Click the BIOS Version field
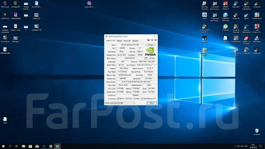 click(x=130, y=58)
